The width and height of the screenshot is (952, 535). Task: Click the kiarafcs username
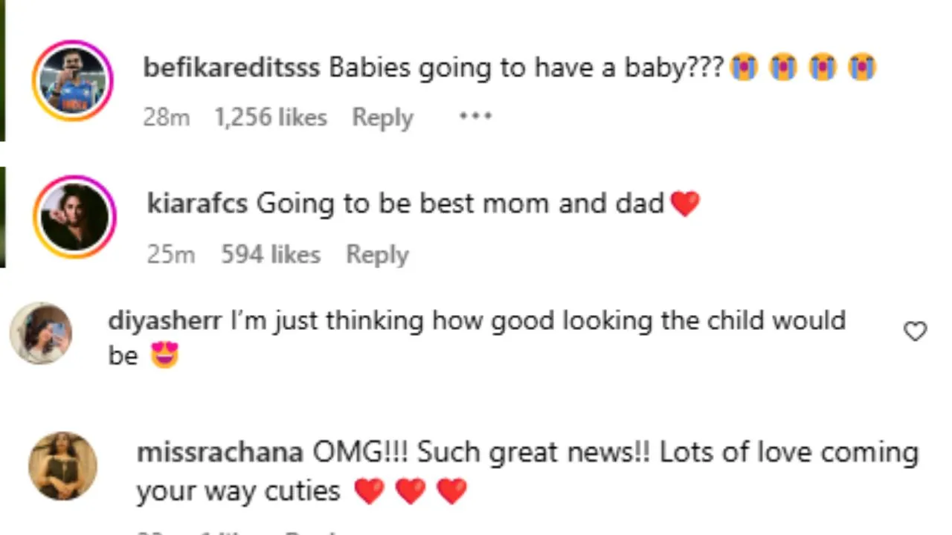pyautogui.click(x=197, y=204)
